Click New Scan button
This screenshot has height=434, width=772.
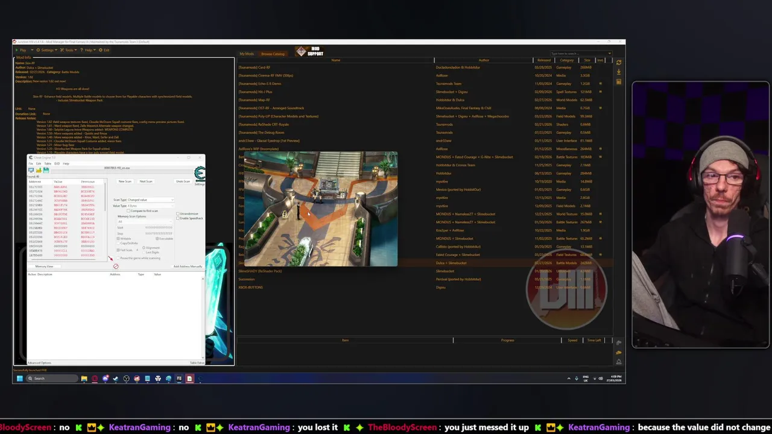(x=125, y=181)
